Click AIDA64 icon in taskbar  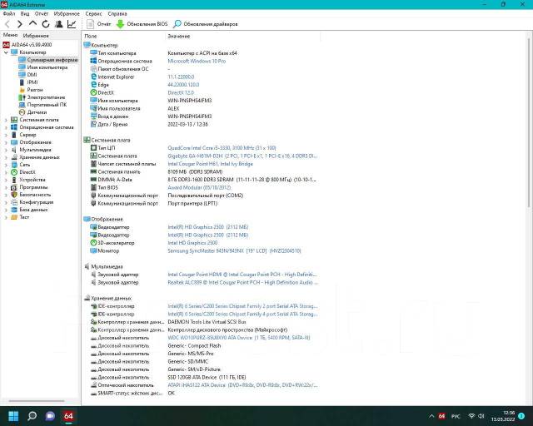click(68, 416)
